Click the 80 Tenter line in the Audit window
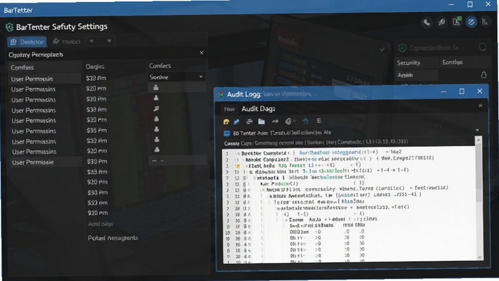 (x=282, y=132)
